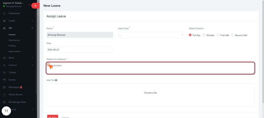Open the Appreciation submenu item
This screenshot has width=264, height=118.
click(15, 52)
